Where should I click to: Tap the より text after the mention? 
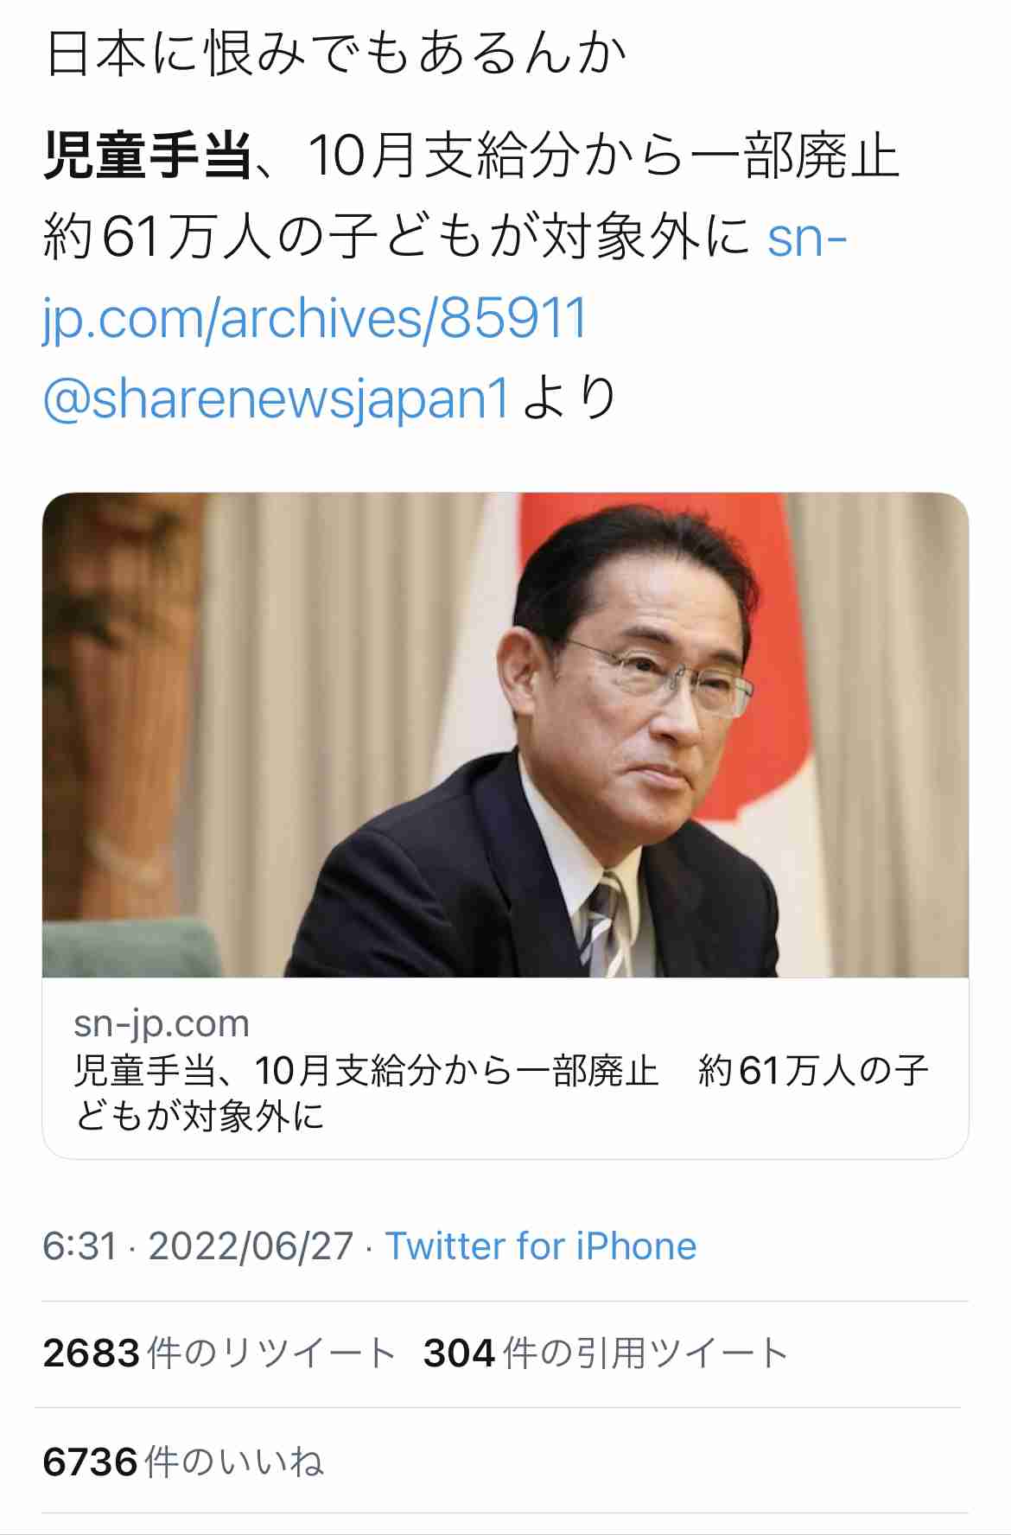tap(569, 398)
